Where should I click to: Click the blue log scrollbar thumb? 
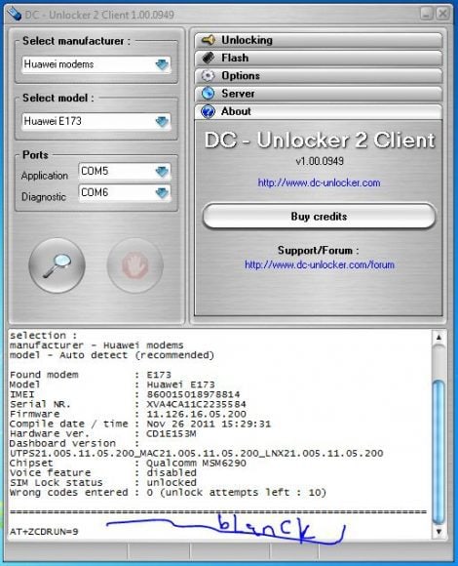pos(439,452)
